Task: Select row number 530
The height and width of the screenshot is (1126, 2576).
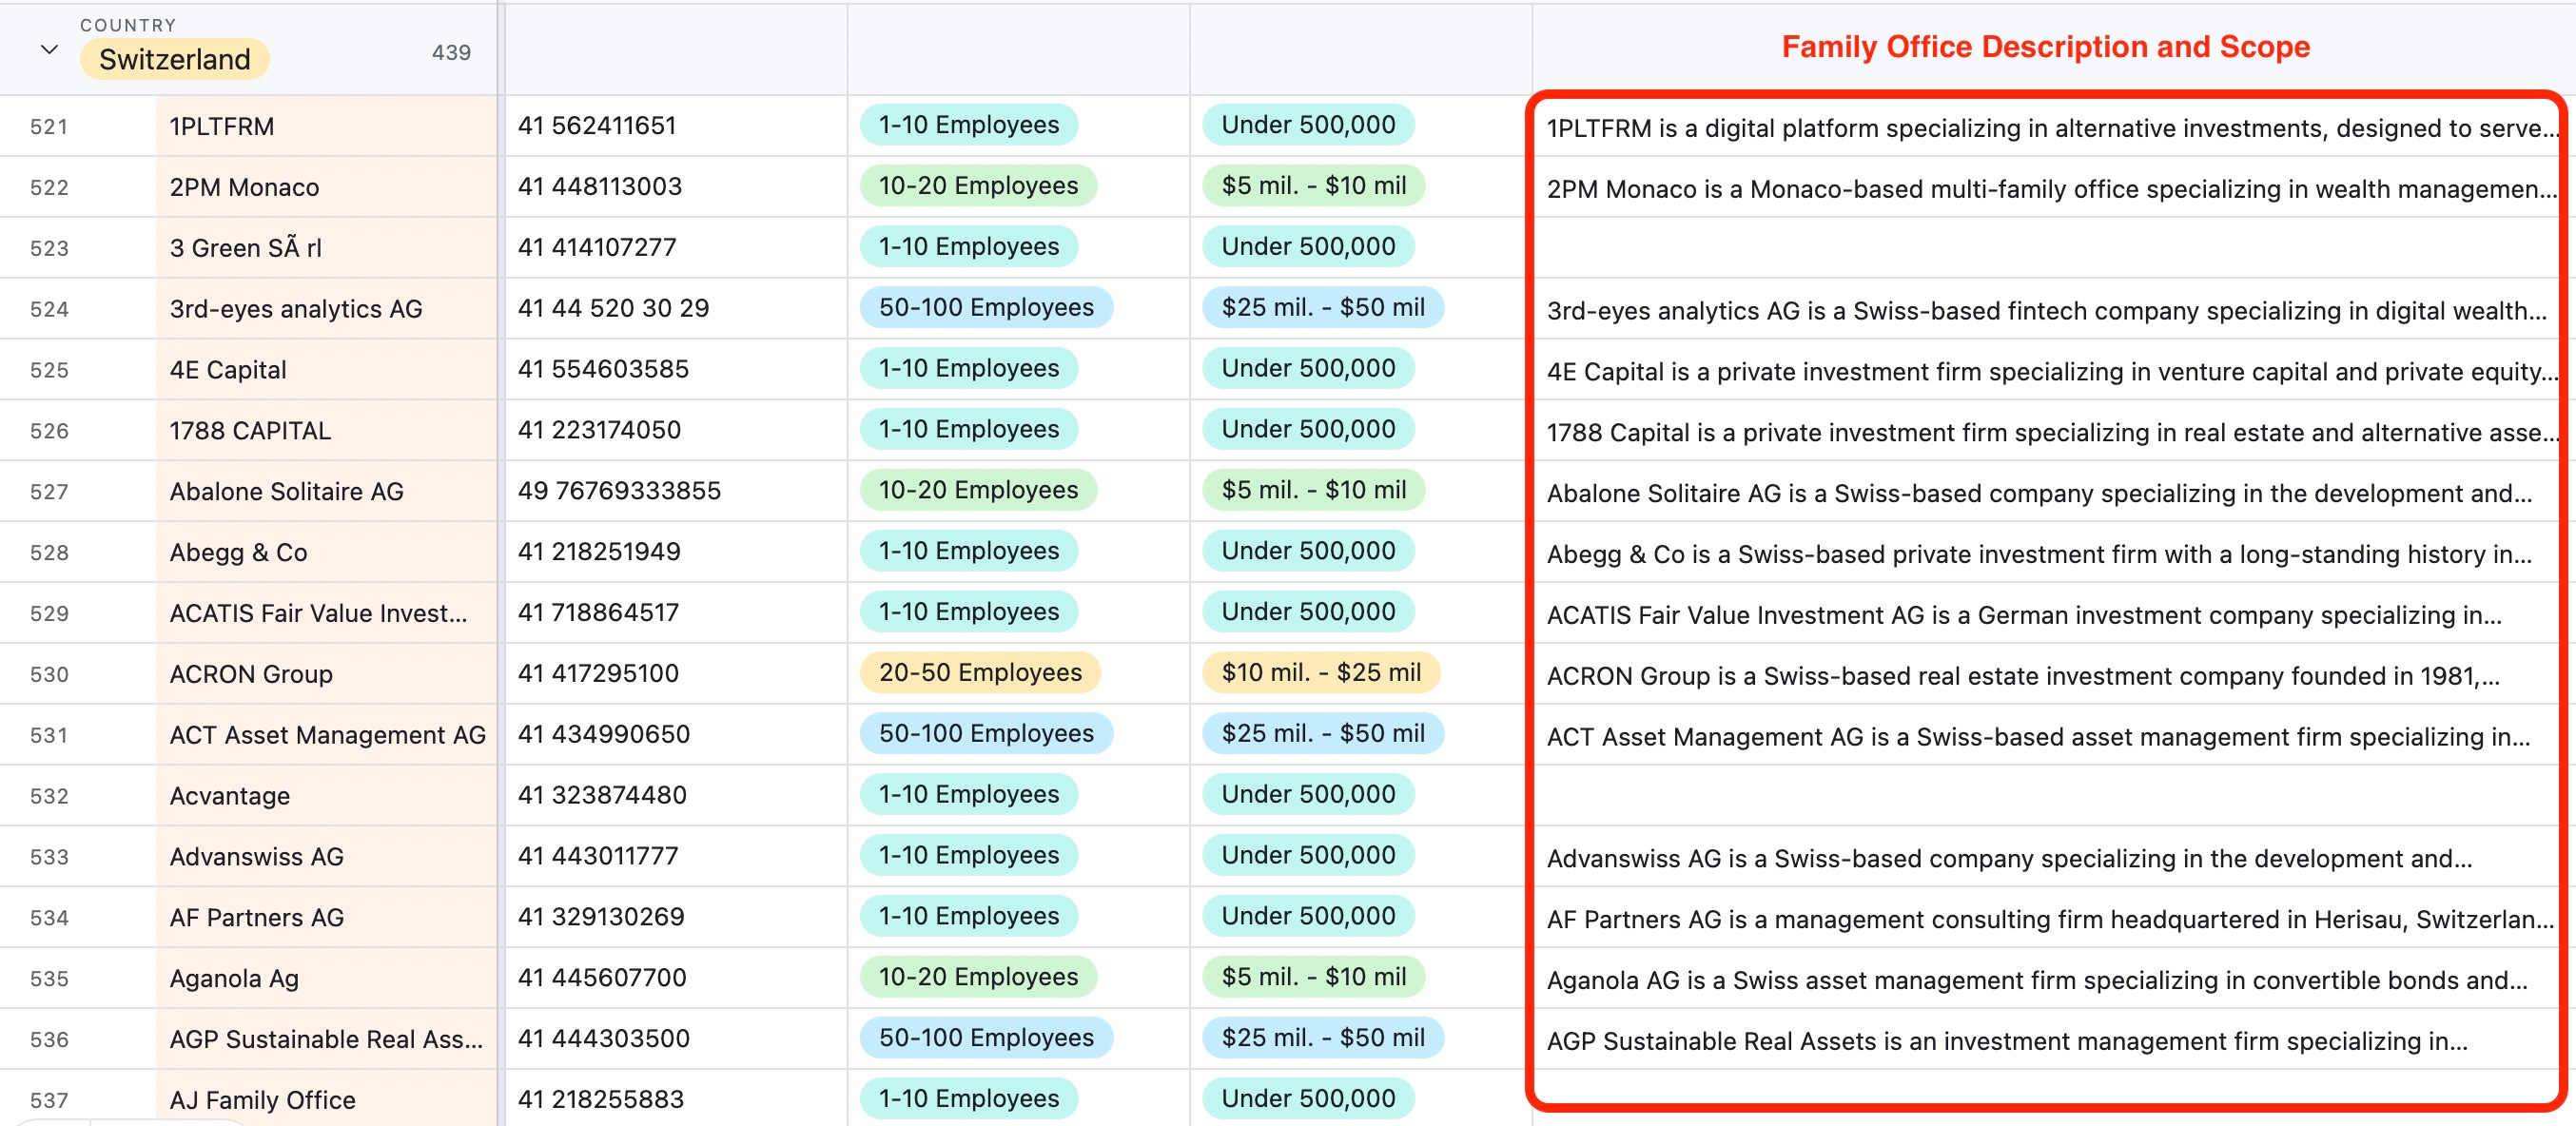Action: [x=49, y=675]
